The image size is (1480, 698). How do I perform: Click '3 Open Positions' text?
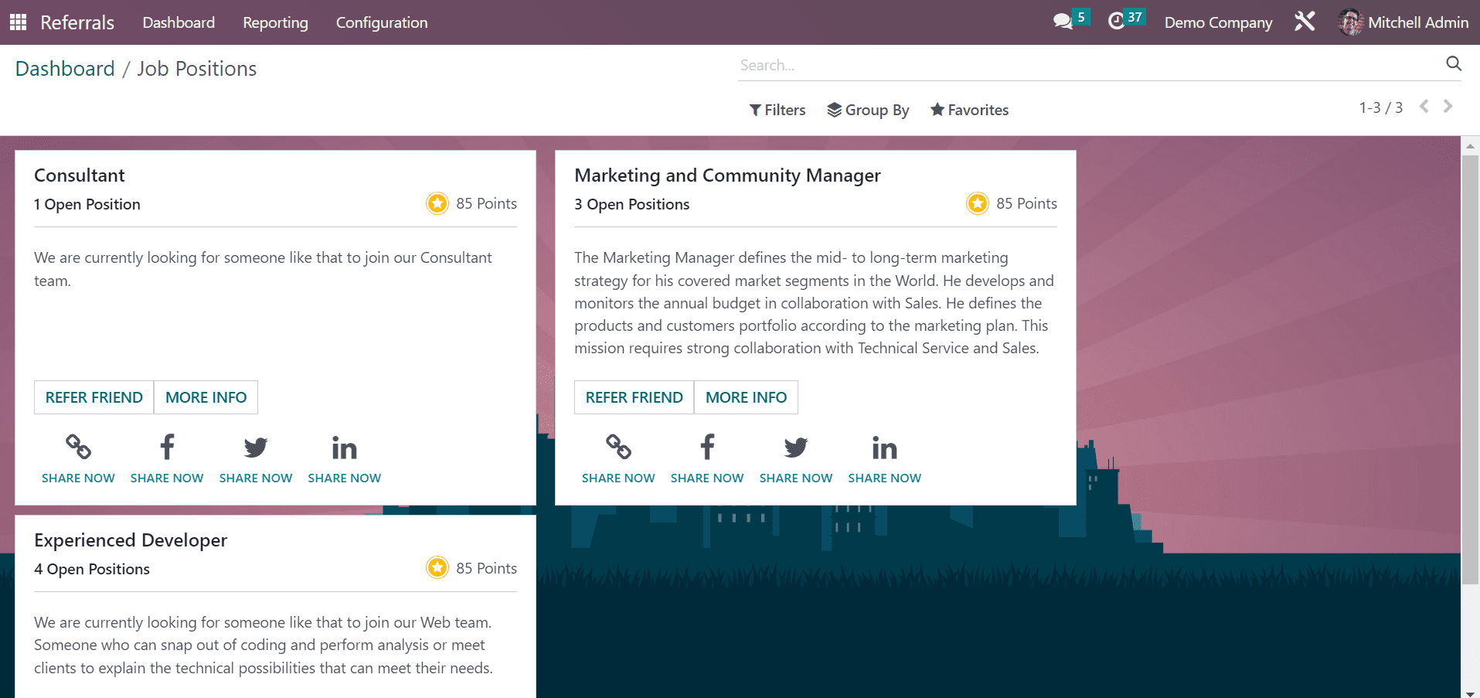[x=631, y=204]
